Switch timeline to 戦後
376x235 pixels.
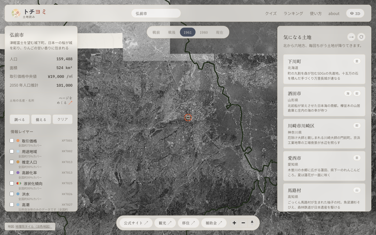point(172,32)
